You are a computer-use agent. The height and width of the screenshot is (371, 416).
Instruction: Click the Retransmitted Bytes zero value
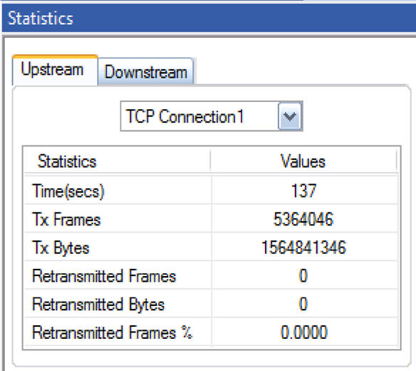pyautogui.click(x=303, y=303)
